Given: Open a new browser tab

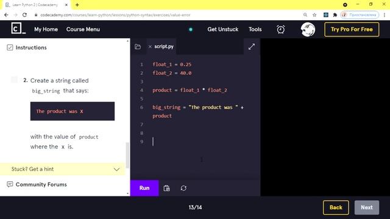Looking at the screenshot, I should coord(77,5).
